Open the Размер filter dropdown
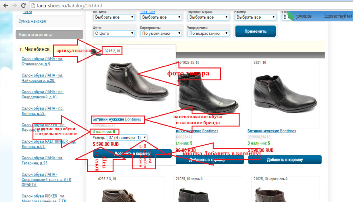 (255, 17)
